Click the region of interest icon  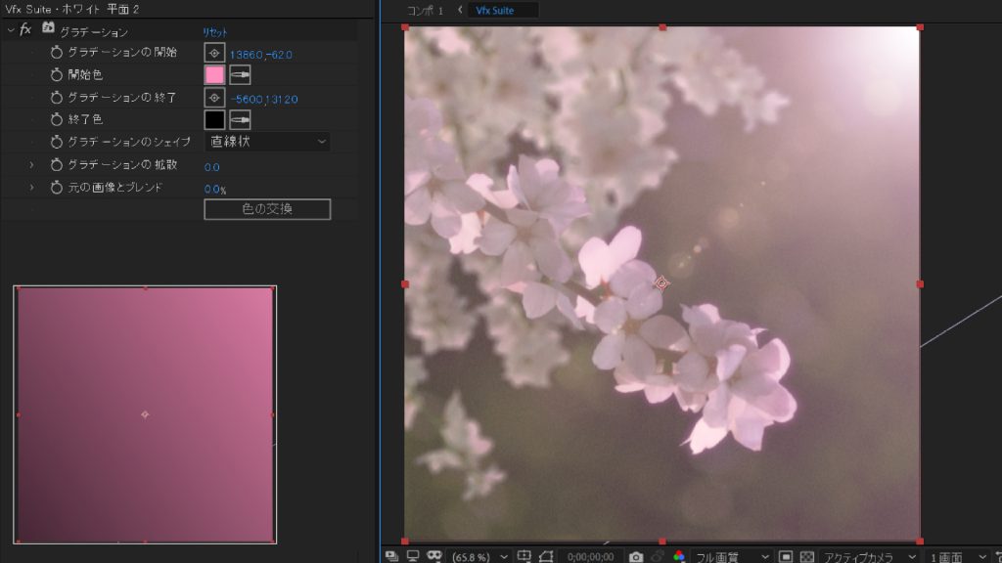[x=786, y=556]
